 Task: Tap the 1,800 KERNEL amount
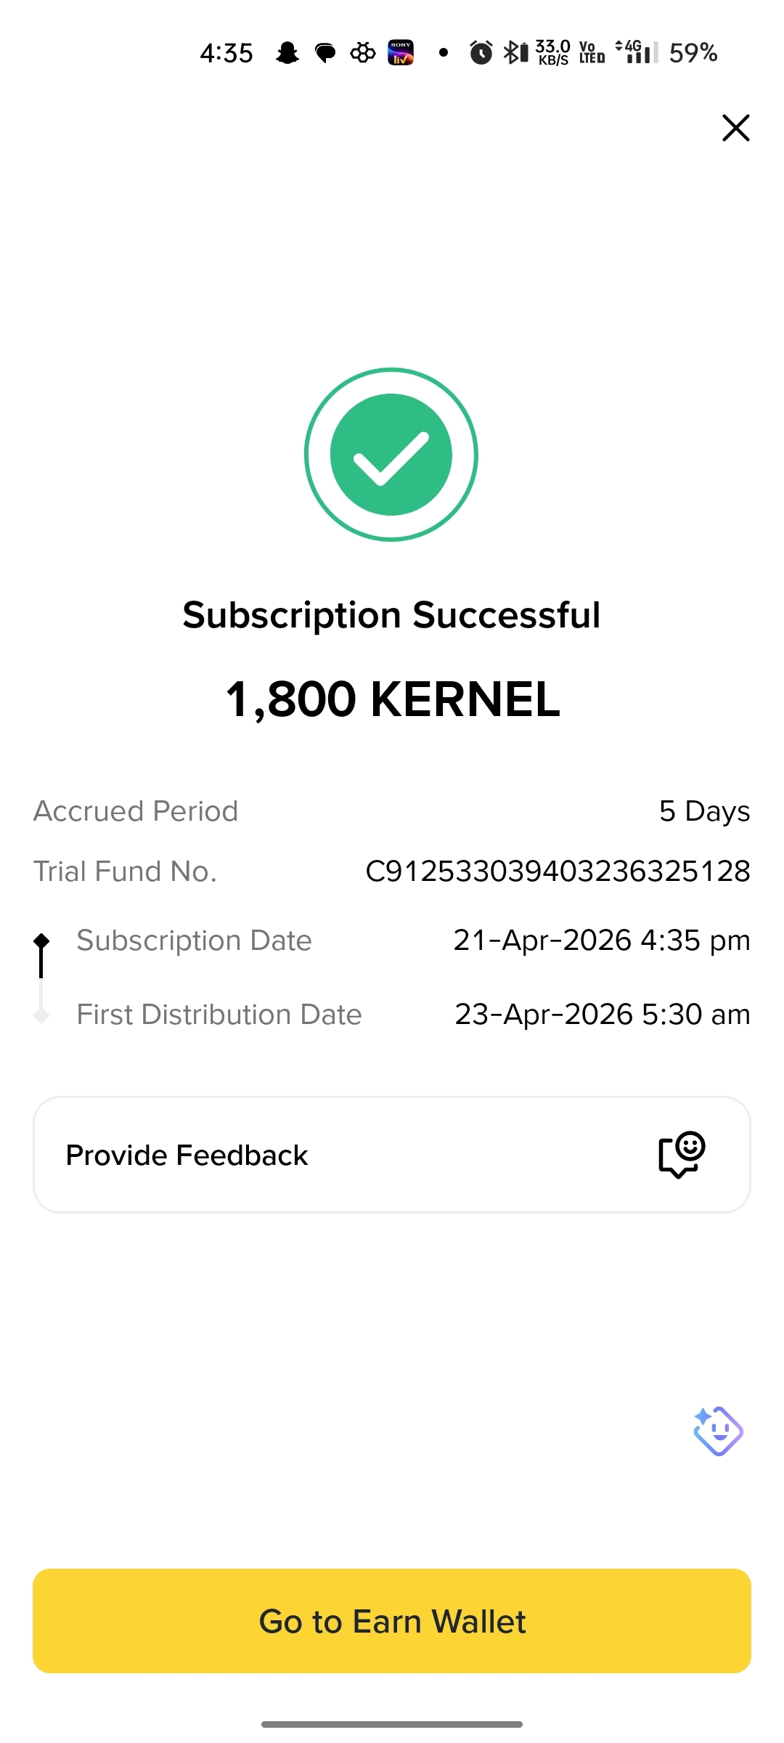coord(392,699)
